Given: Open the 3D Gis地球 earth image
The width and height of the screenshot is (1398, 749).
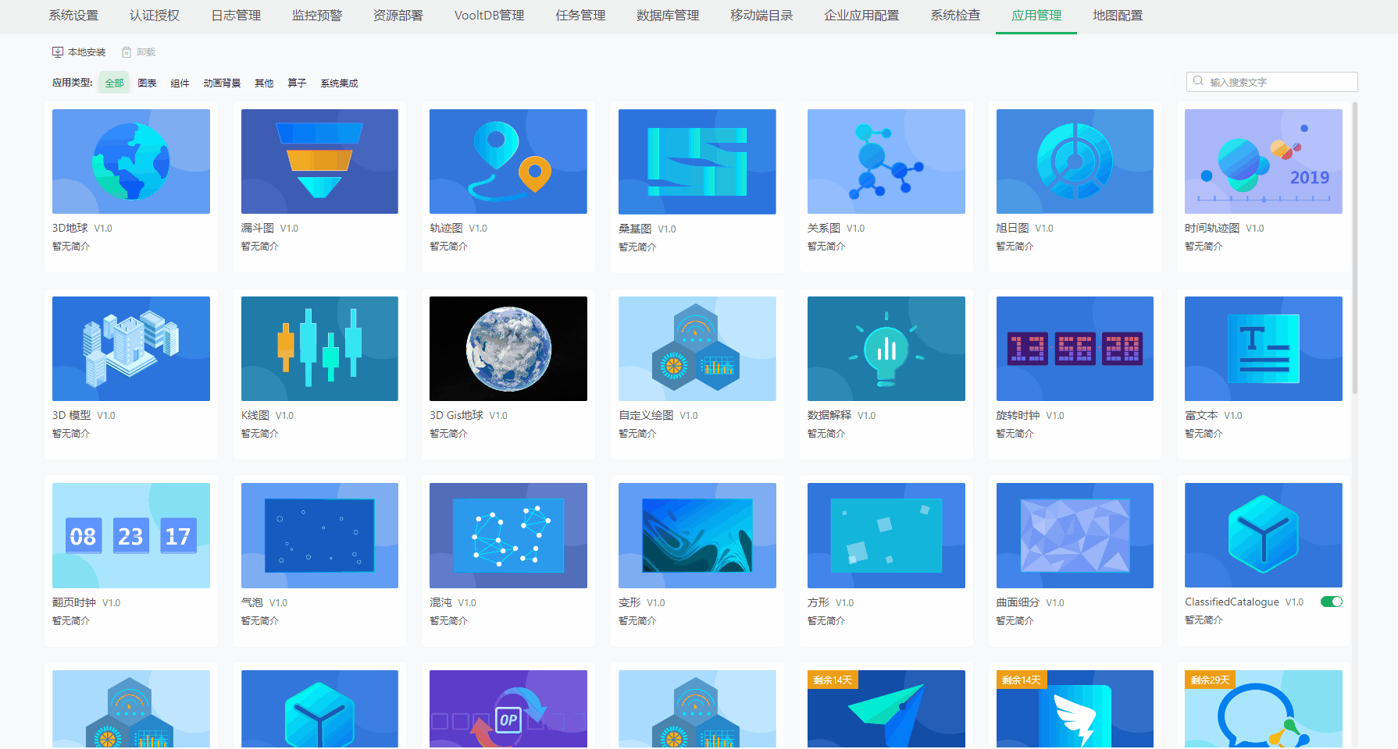Looking at the screenshot, I should (508, 349).
